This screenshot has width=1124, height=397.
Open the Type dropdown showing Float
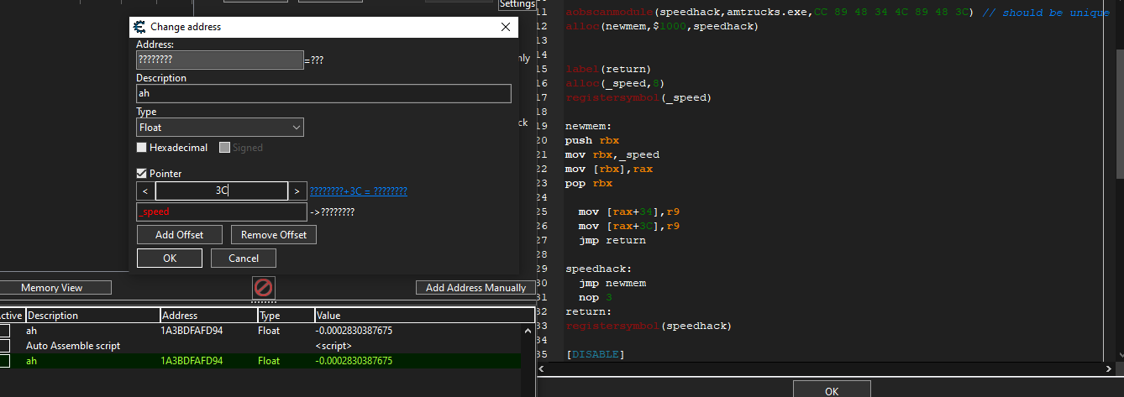(220, 128)
